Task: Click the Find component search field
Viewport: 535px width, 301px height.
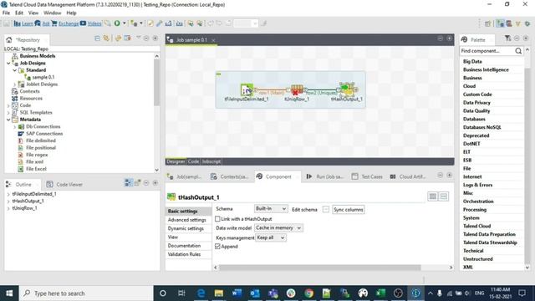Action: coord(487,51)
